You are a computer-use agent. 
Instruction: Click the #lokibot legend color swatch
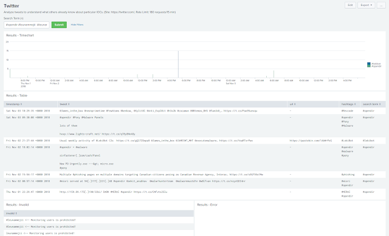point(369,64)
